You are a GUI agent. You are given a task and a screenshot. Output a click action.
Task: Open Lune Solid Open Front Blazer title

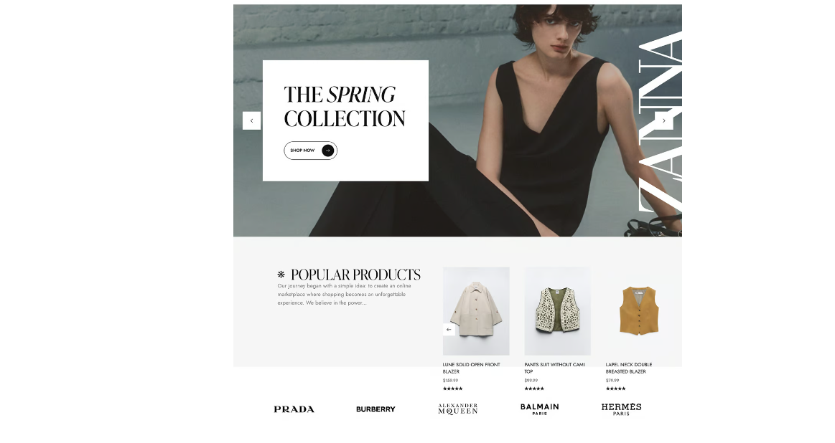point(471,368)
